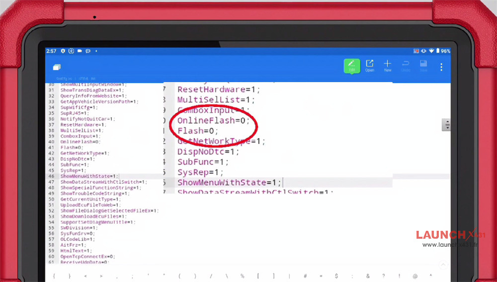Tap the at @ symbol key
497x282 pixels.
coord(415,276)
